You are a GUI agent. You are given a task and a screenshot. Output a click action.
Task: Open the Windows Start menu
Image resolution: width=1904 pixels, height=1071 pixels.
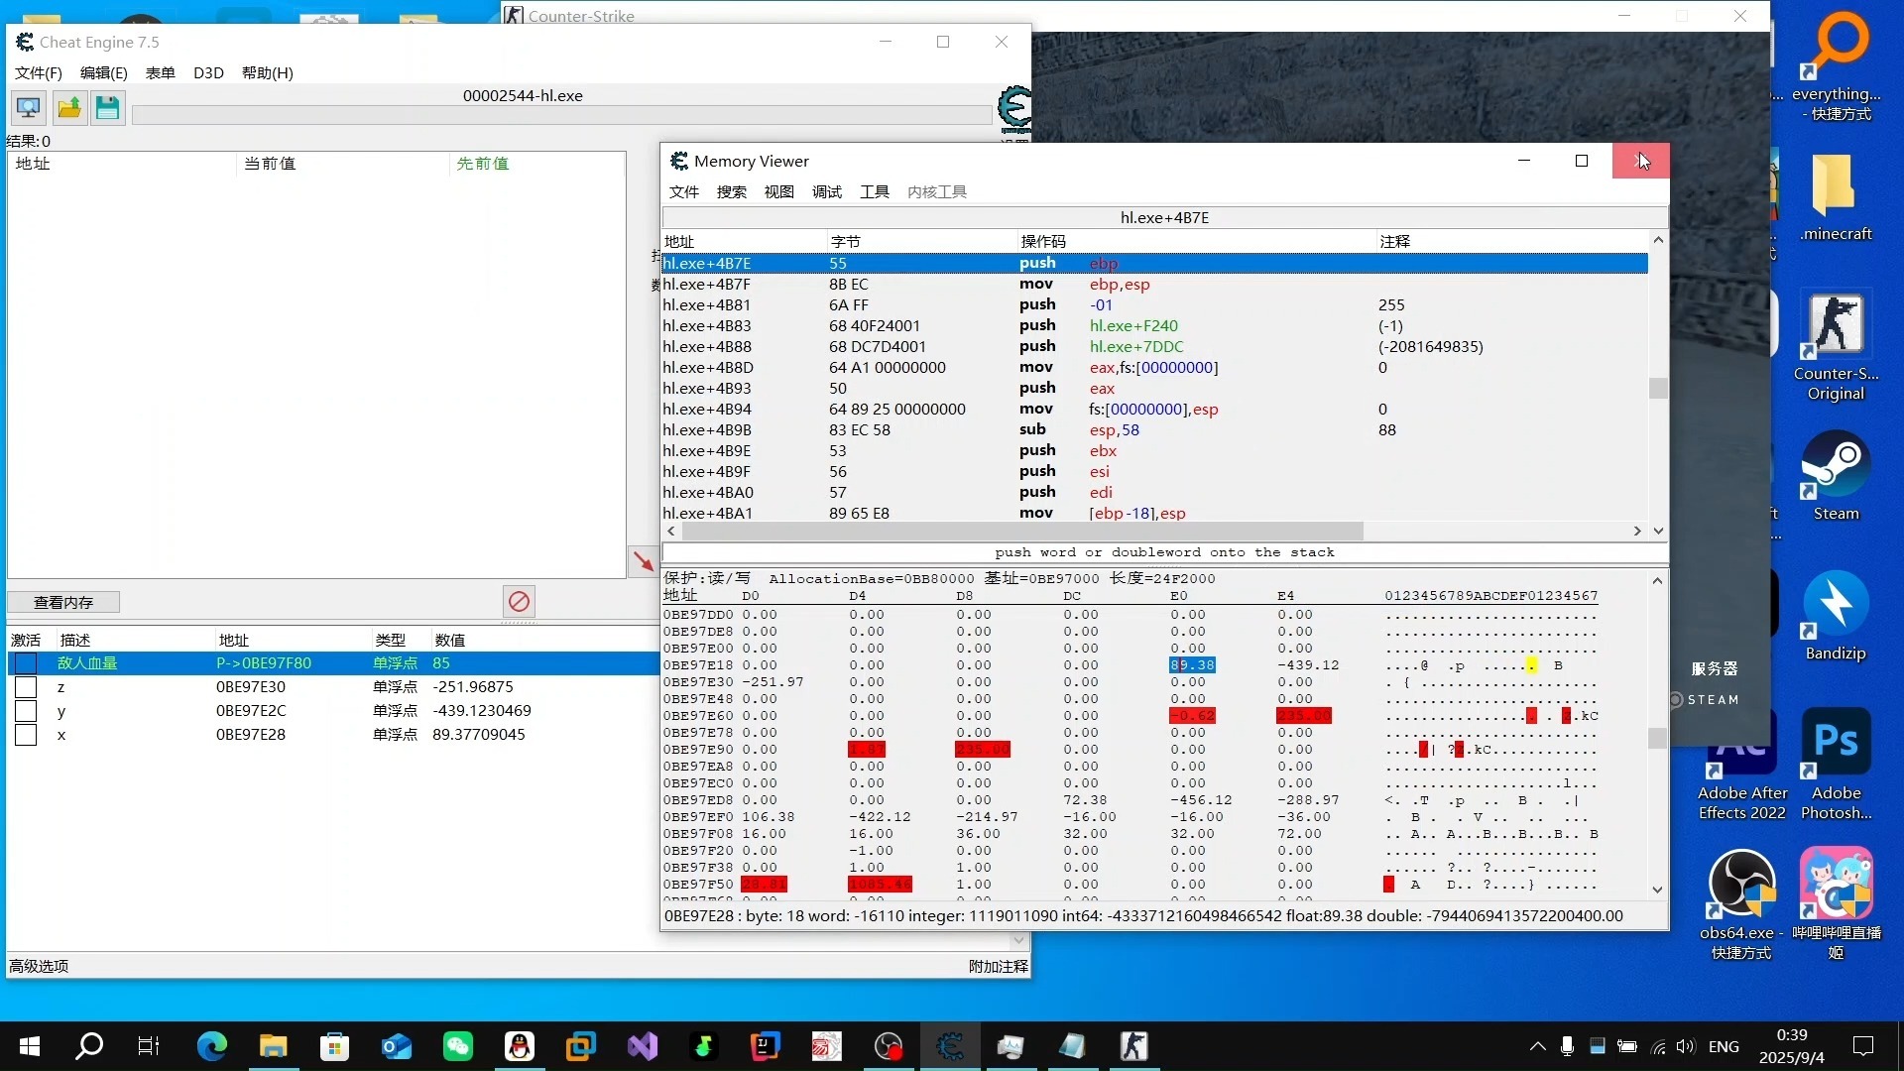pyautogui.click(x=30, y=1046)
